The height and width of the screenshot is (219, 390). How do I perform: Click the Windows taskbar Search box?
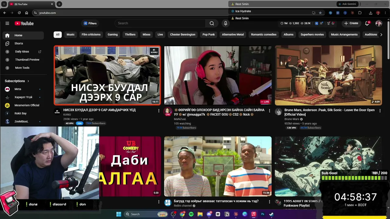tap(146, 214)
